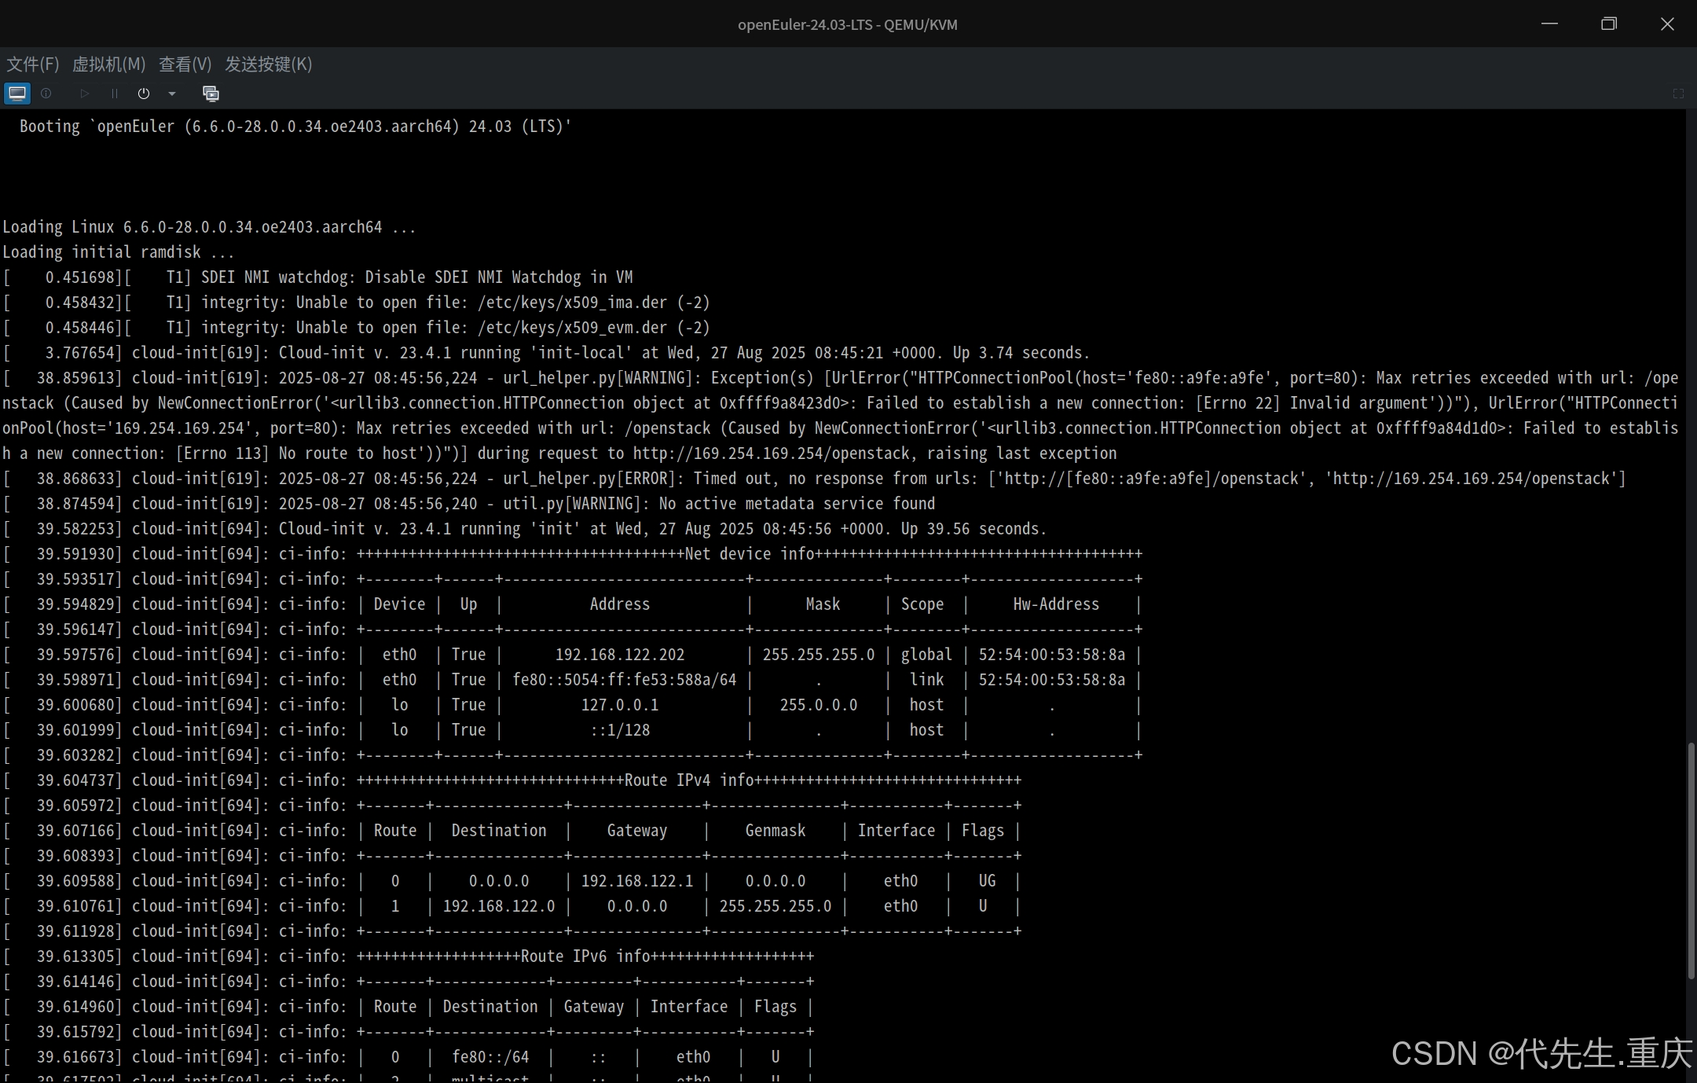Minimize the QEMU/KVM window
Viewport: 1697px width, 1083px height.
pyautogui.click(x=1549, y=24)
